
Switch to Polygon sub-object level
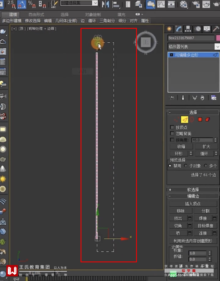[x=200, y=119]
